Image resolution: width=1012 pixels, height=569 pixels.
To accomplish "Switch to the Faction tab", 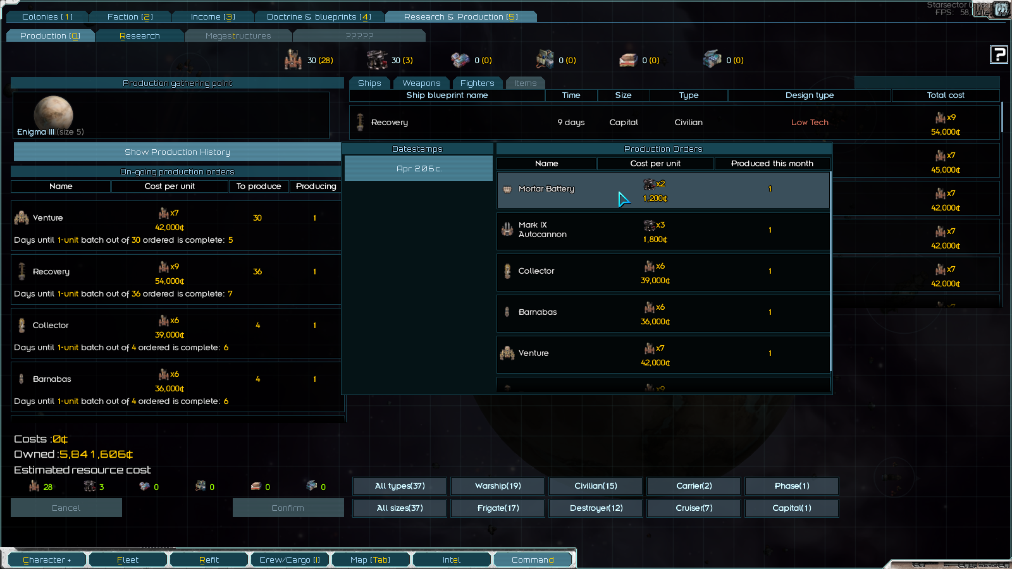I will (x=130, y=17).
